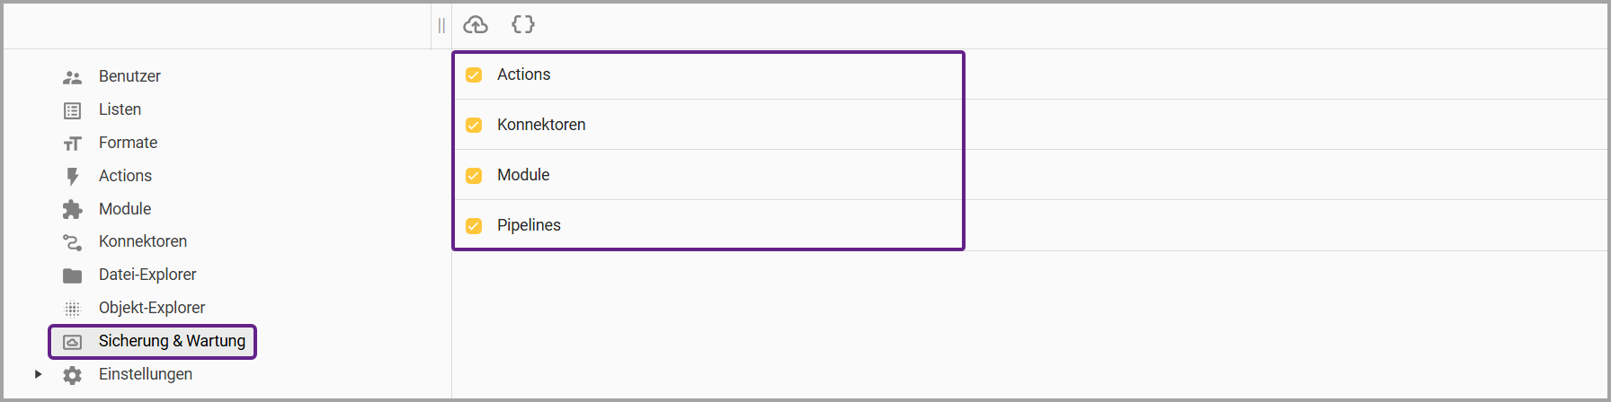Click the Benutzer people icon
This screenshot has width=1611, height=402.
(73, 77)
